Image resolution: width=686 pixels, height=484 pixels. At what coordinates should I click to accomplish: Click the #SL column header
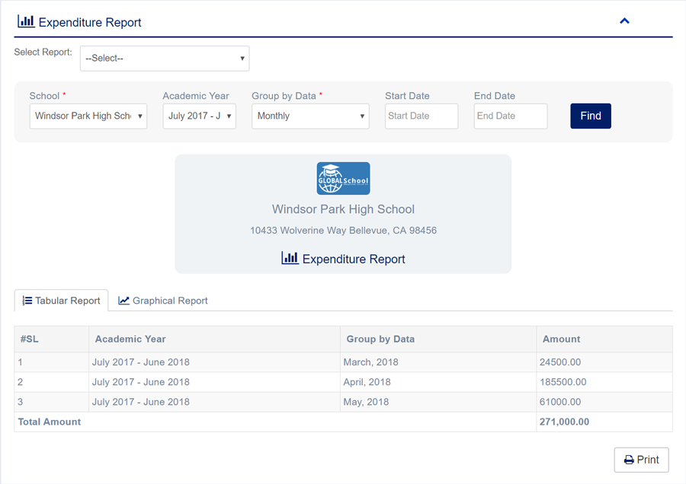pos(52,339)
